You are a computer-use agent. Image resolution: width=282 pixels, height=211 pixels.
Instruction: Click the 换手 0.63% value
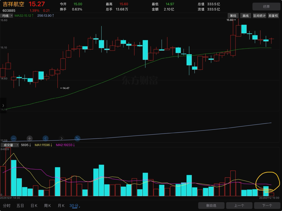point(77,9)
